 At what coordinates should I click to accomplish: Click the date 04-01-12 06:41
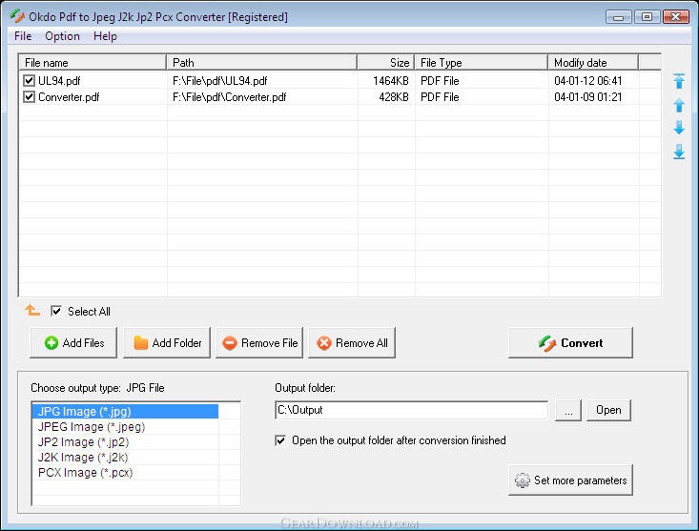click(588, 81)
